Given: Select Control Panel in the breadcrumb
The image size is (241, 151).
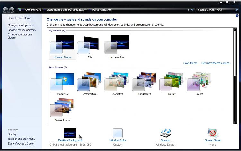Looking at the screenshot, I should [x=34, y=10].
